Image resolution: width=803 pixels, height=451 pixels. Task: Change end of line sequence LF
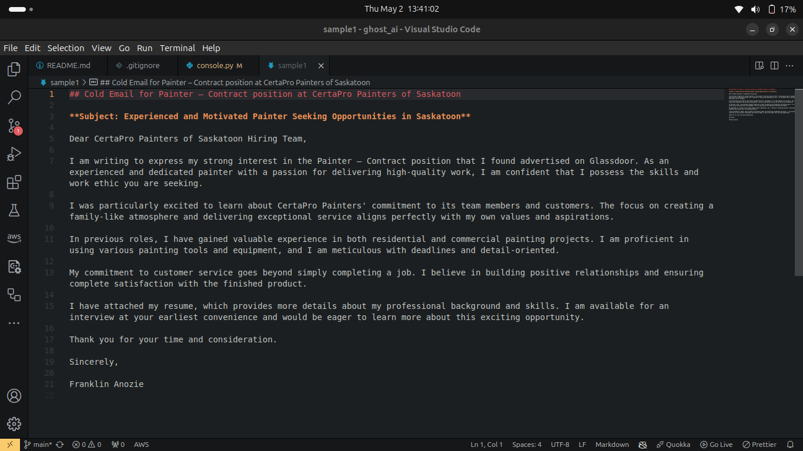pos(583,445)
